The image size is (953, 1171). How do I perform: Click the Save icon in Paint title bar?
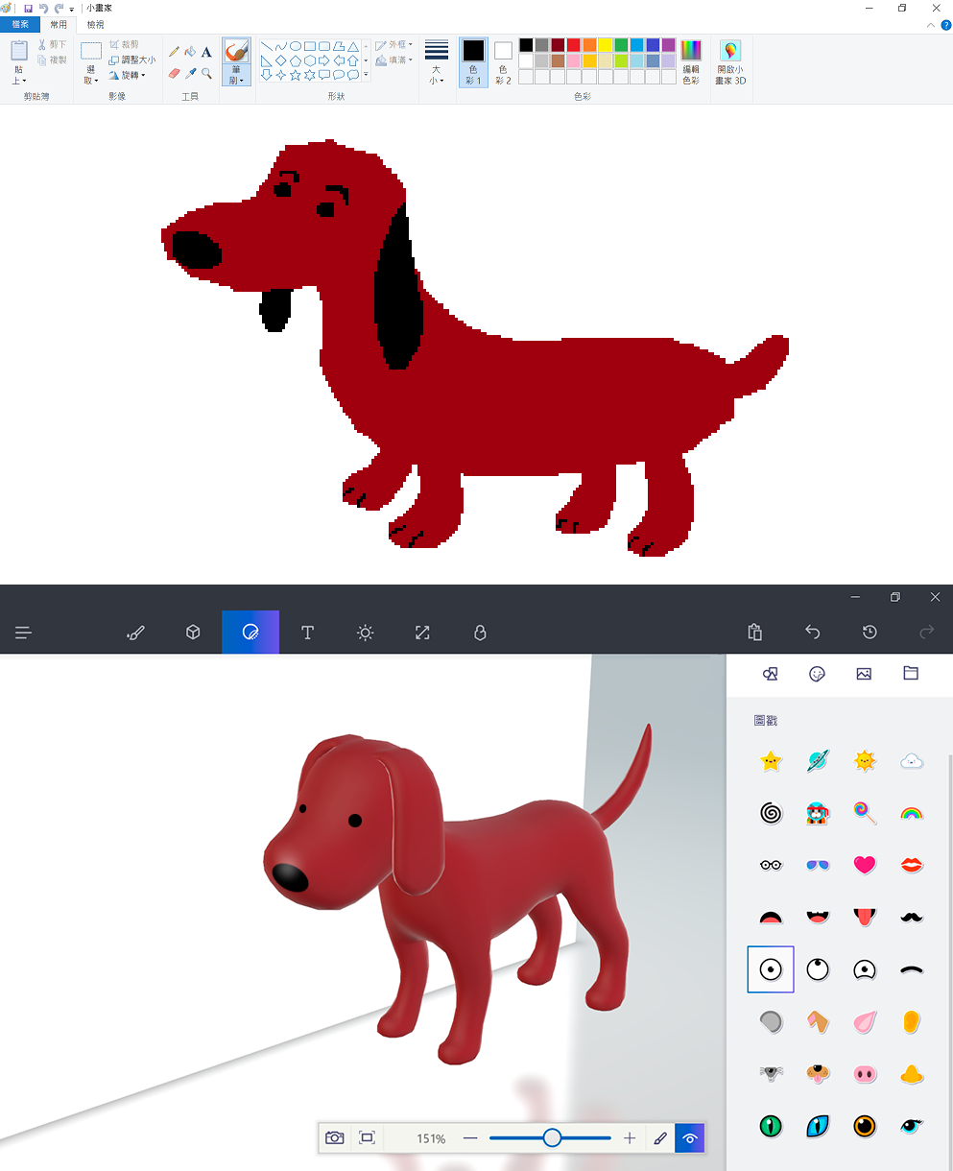tap(29, 8)
